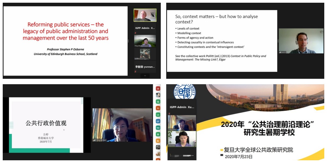Screen dimensions: 327x163
Task: Select speaker video wearing headphones beside context slide
Action: (301, 41)
